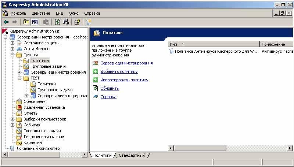The width and height of the screenshot is (294, 167).
Task: Open the Консоль menu
Action: [x=18, y=13]
